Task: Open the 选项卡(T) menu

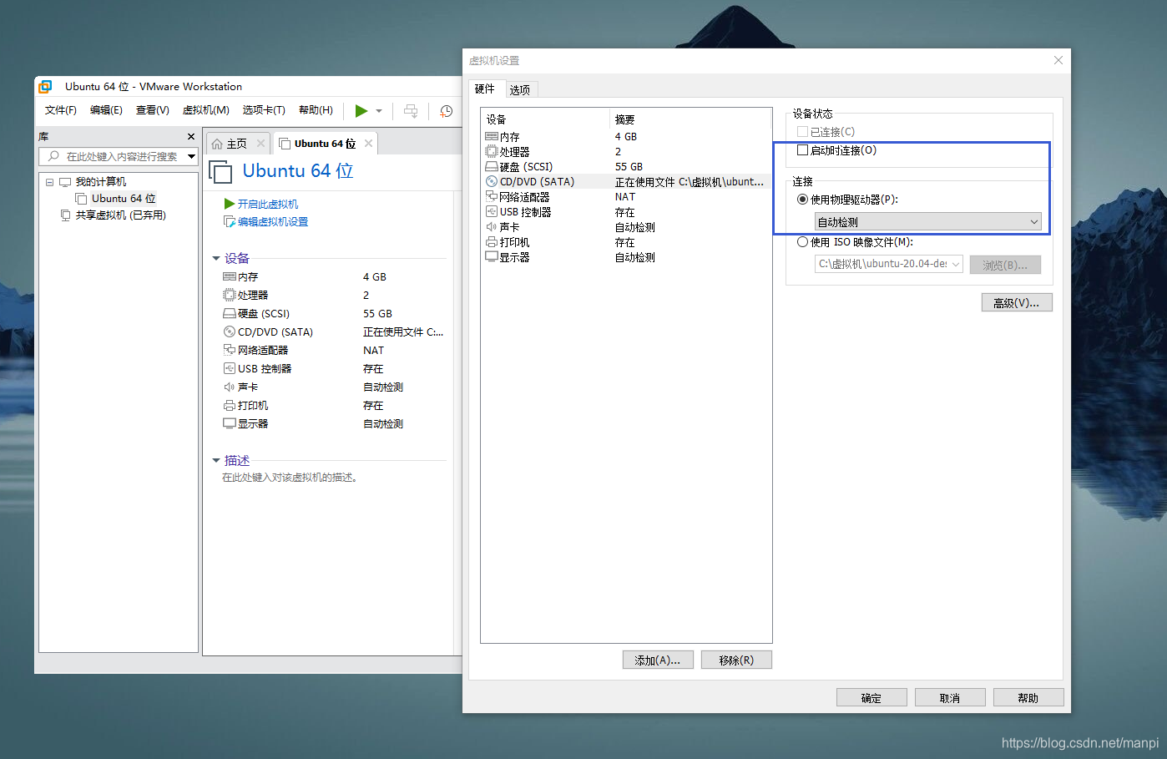Action: click(x=264, y=110)
